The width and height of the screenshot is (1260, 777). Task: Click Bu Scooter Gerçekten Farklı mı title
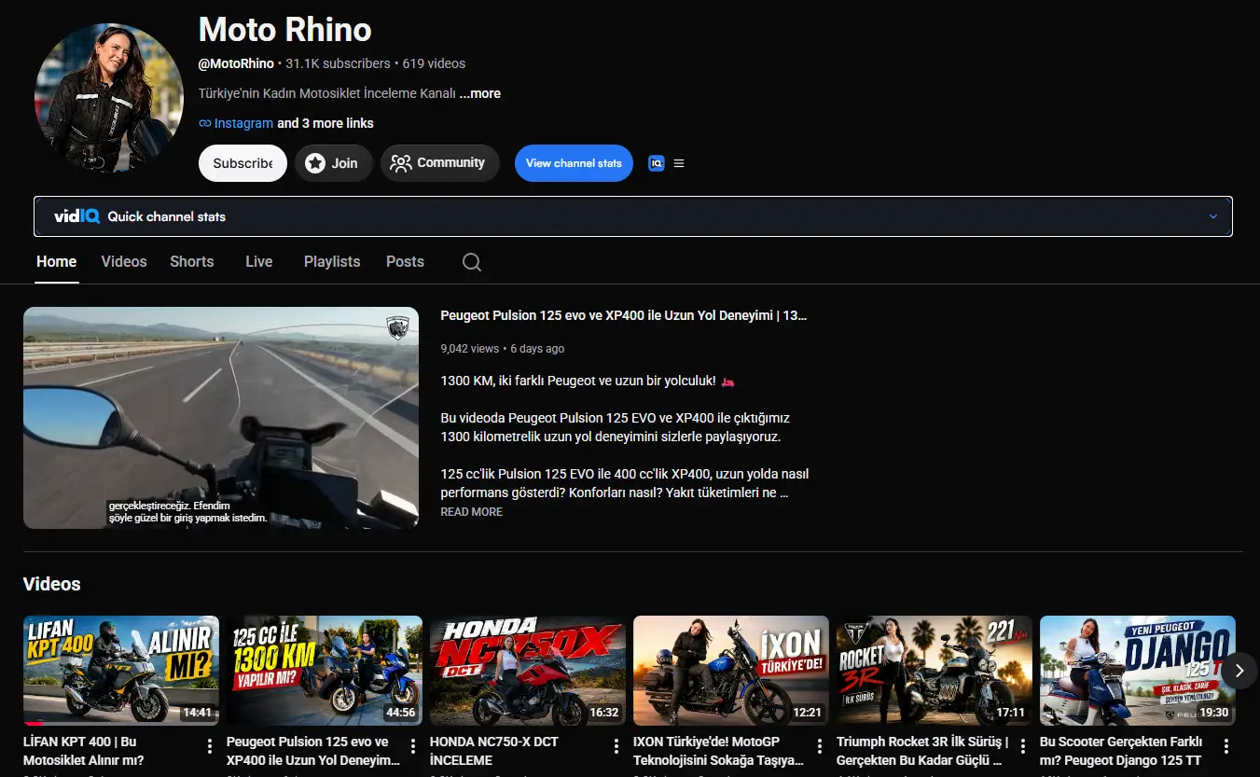(x=1121, y=751)
